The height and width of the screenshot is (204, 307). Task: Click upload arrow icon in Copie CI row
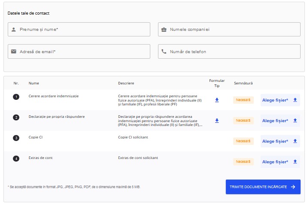tap(295, 141)
